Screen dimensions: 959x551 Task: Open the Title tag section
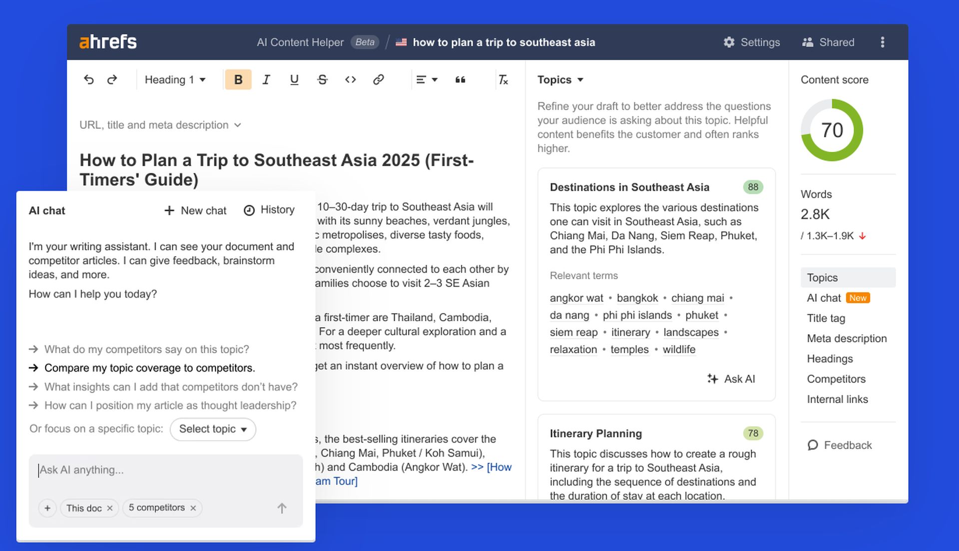(826, 319)
